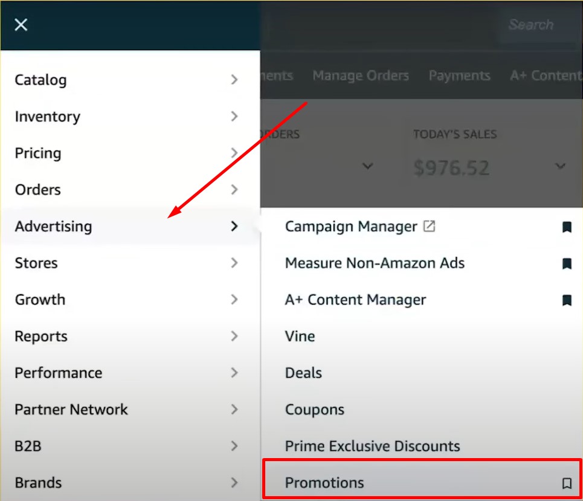Expand the Catalog submenu chevron
The width and height of the screenshot is (583, 501).
(x=234, y=80)
